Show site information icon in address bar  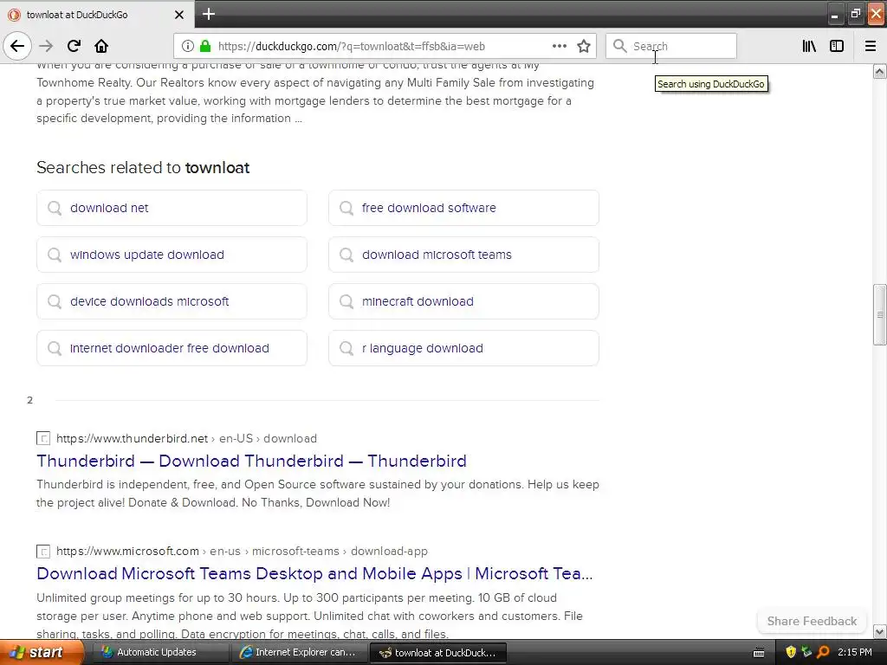pos(188,46)
